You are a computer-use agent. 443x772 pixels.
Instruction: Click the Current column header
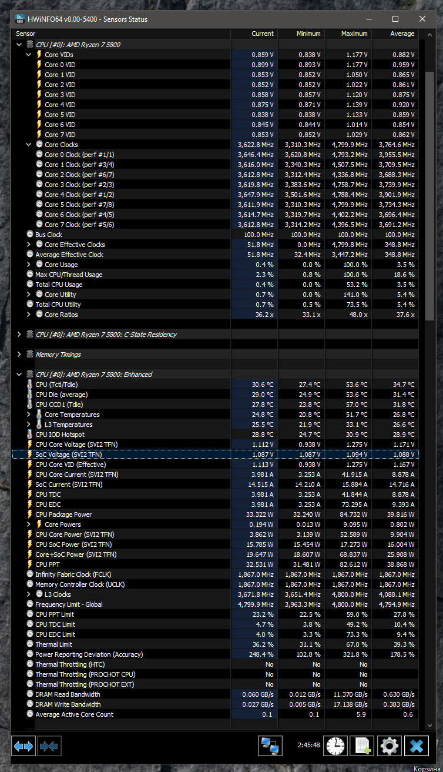254,34
